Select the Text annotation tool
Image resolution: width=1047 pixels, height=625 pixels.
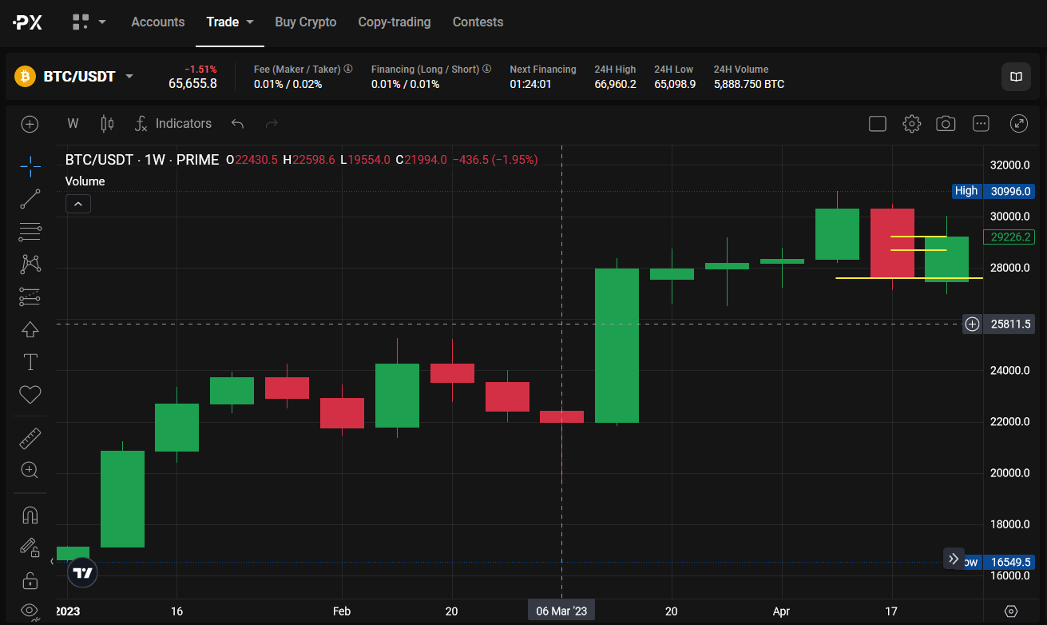click(x=30, y=362)
